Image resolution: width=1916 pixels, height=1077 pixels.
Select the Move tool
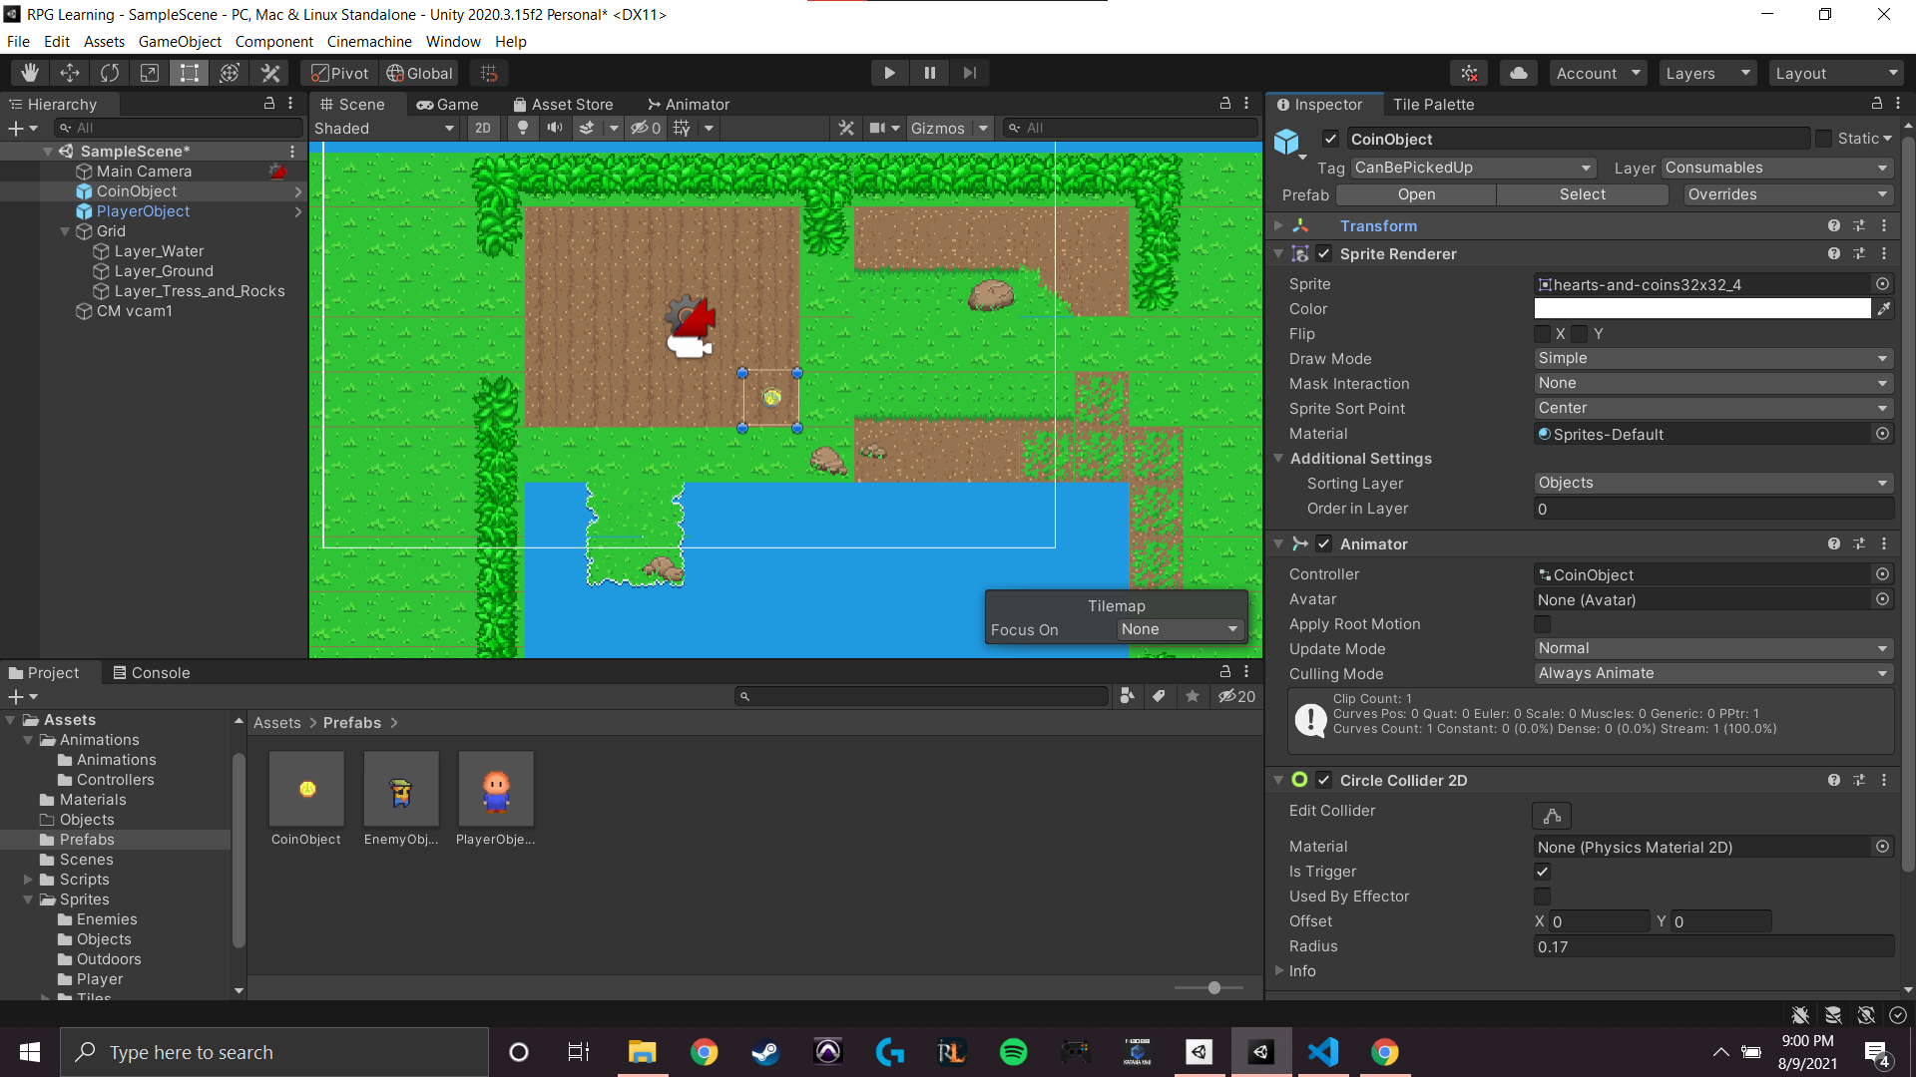coord(70,73)
